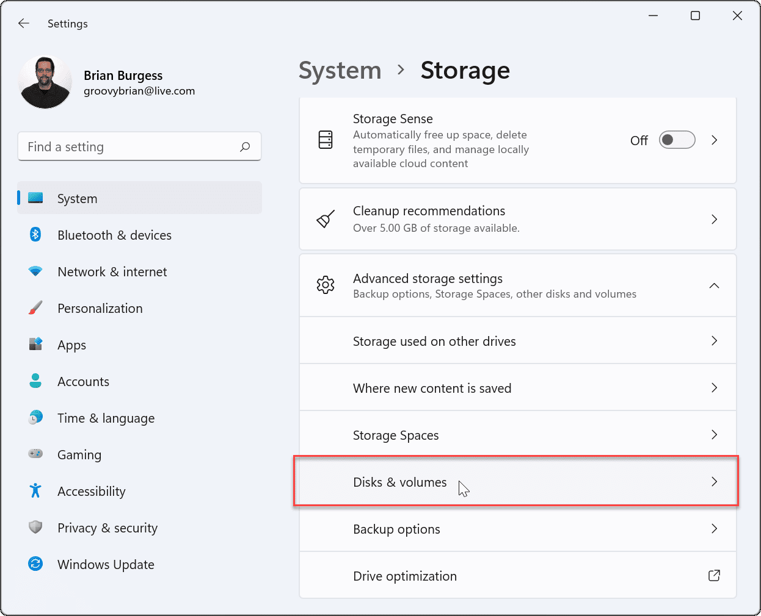Open Disks & volumes settings
The height and width of the screenshot is (616, 761).
517,481
